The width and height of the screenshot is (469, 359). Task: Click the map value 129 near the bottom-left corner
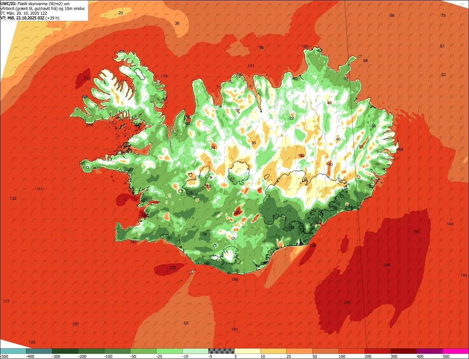32,342
